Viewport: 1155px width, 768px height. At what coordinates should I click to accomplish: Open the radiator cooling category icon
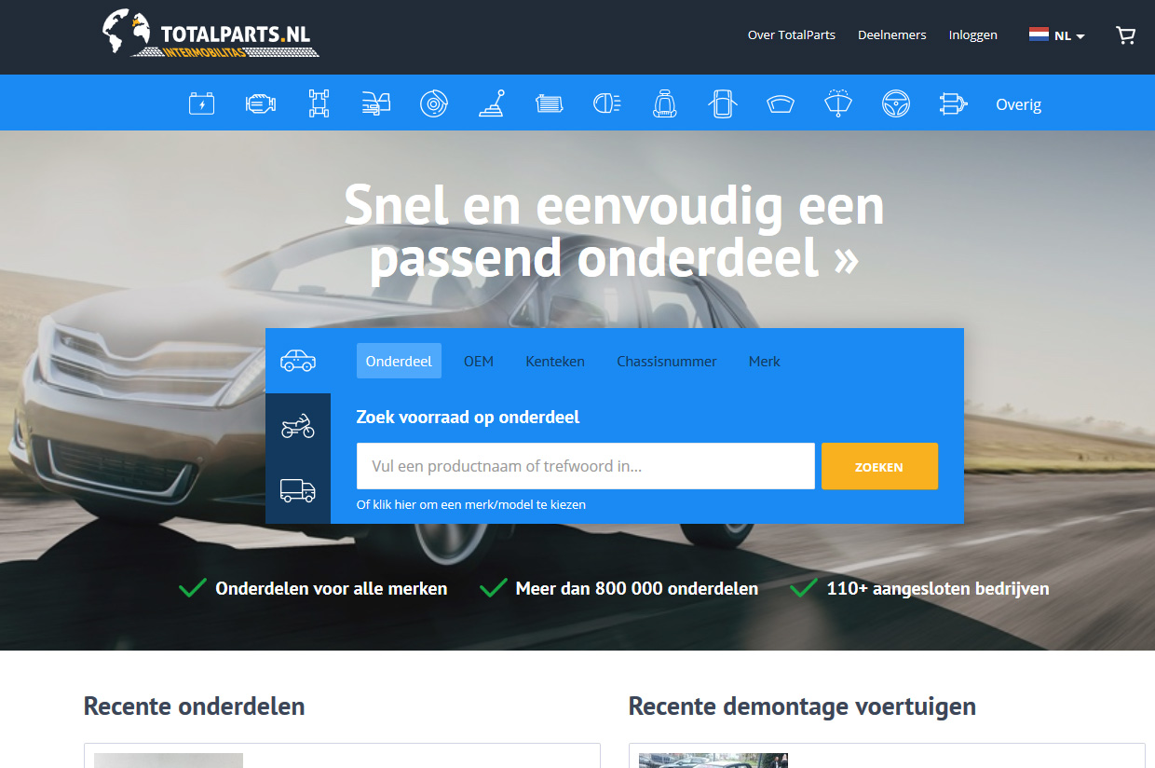[x=550, y=103]
